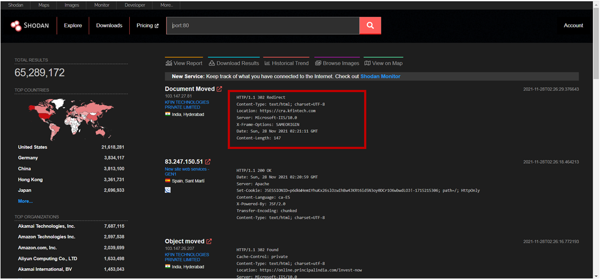Open the Shodan Monitor link in banner
The image size is (600, 279).
[380, 76]
